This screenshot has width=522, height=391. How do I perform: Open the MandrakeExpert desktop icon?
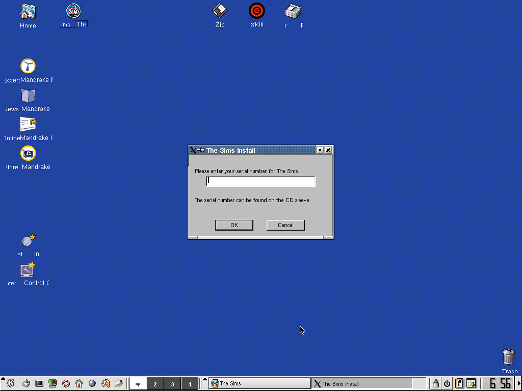28,66
